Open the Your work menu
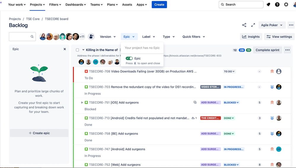 pyautogui.click(x=17, y=4)
